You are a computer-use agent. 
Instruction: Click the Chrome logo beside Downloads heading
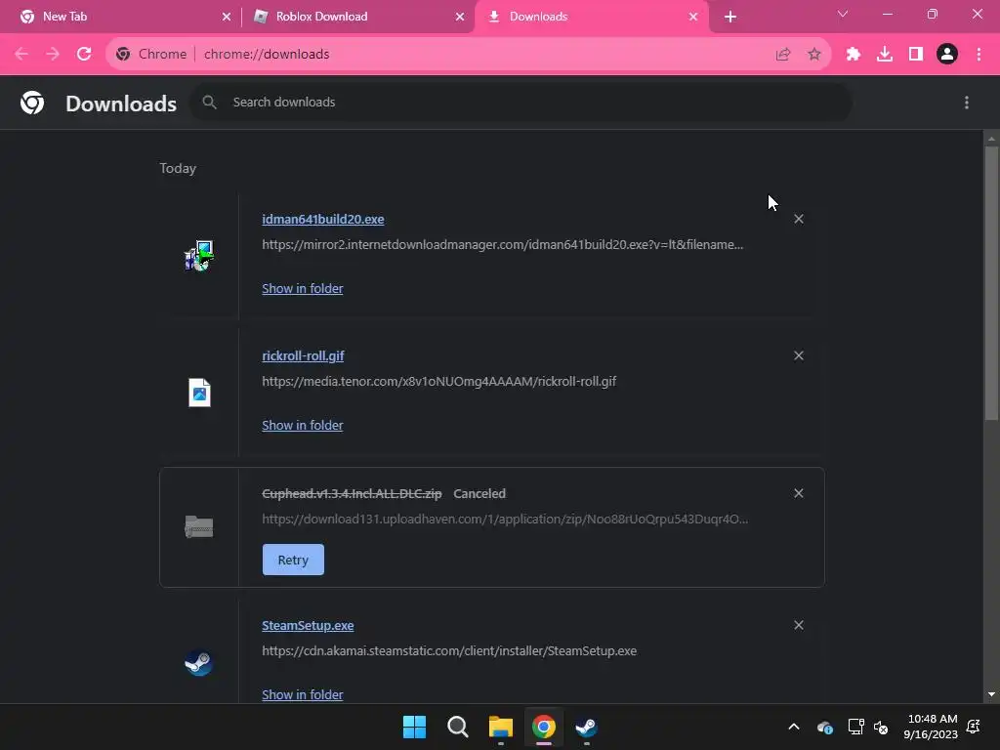pyautogui.click(x=32, y=103)
